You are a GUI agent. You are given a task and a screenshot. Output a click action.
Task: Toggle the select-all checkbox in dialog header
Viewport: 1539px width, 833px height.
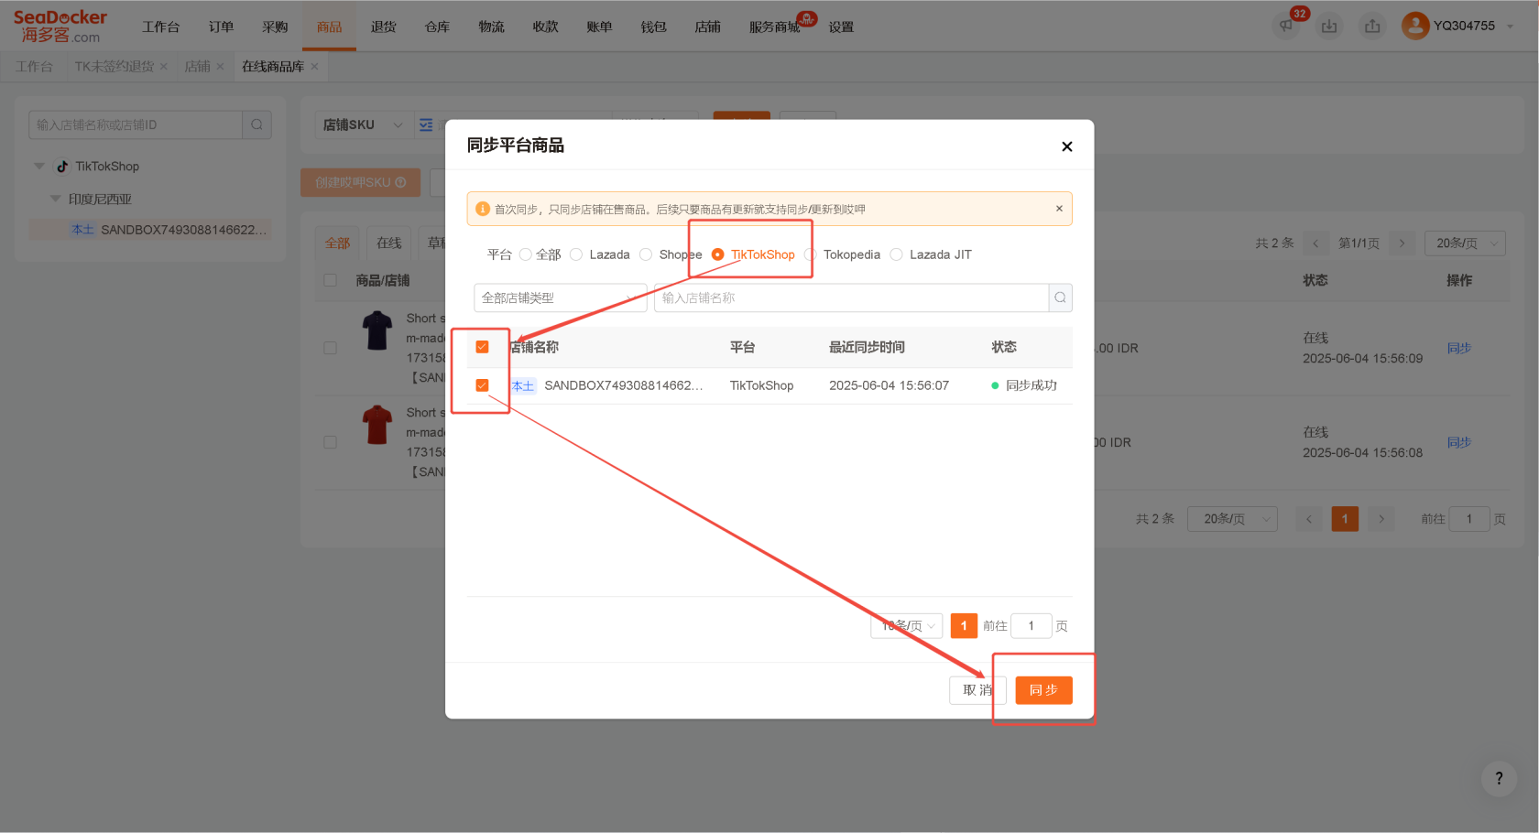[482, 347]
